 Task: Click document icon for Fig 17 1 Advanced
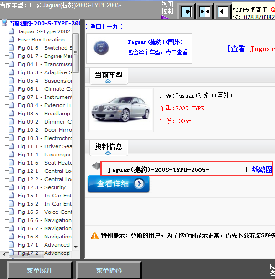(x=11, y=244)
